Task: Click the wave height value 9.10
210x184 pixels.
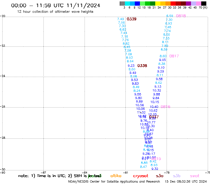Action: (161, 68)
